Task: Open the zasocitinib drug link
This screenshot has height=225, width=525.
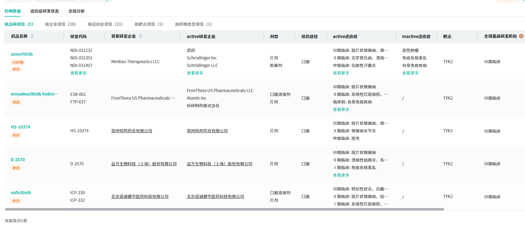Action: [22, 54]
